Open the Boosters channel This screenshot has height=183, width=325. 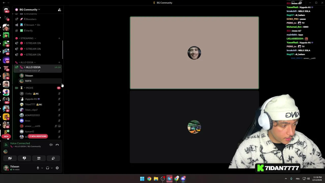click(38, 19)
